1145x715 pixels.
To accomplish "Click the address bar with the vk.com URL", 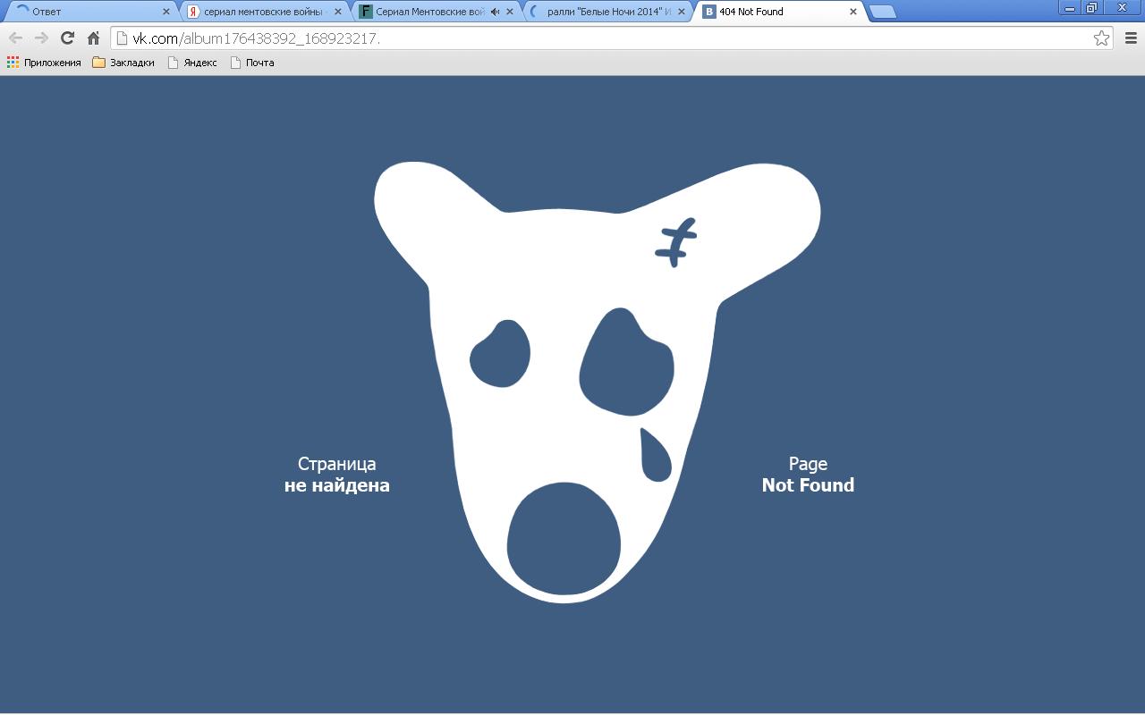I will [x=608, y=38].
